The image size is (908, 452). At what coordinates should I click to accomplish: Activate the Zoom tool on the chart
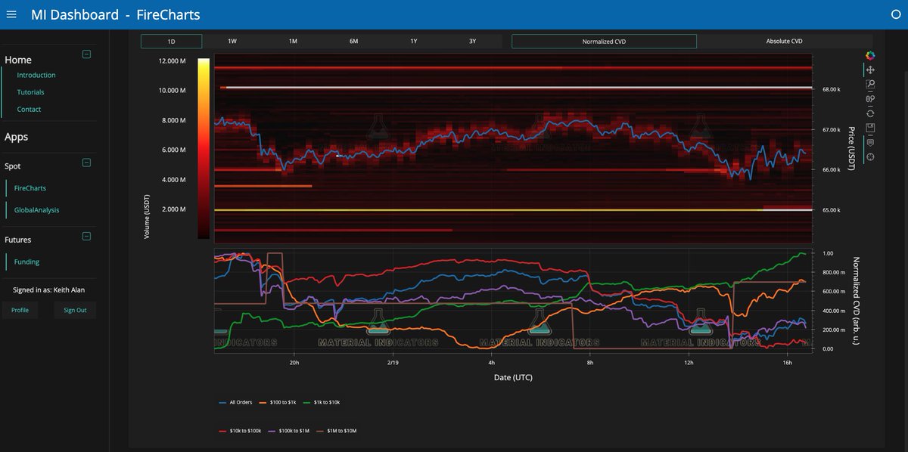pos(871,85)
